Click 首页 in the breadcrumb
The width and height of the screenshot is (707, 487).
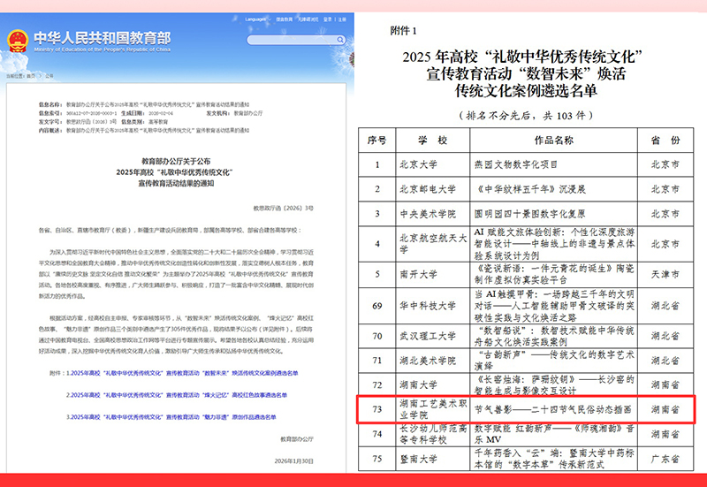pos(32,77)
